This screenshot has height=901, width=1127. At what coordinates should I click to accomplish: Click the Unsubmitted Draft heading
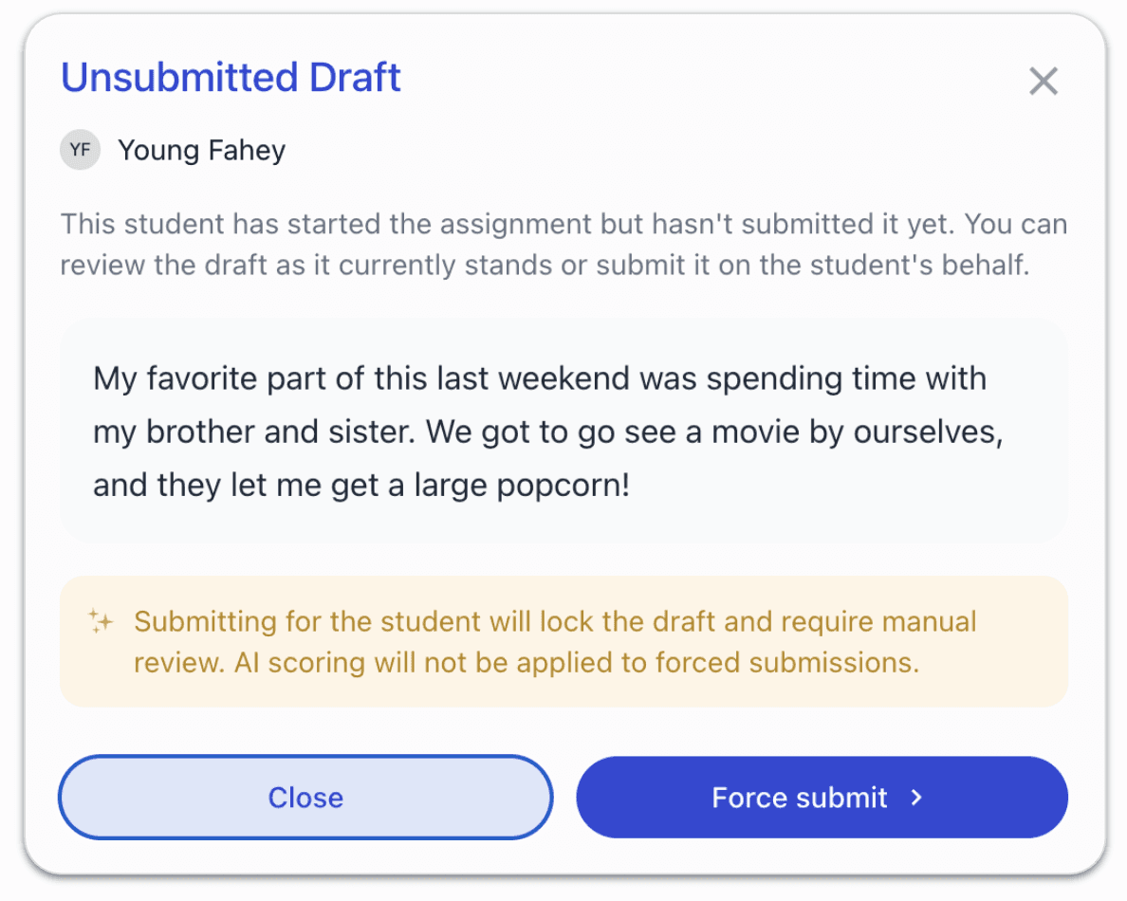(231, 78)
